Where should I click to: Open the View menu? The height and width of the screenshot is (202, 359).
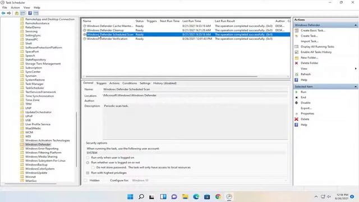26,7
